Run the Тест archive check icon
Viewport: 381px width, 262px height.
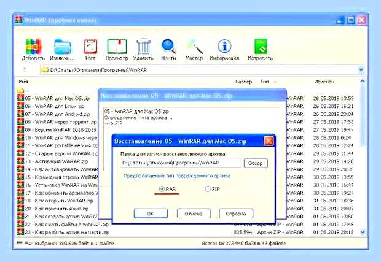point(90,47)
